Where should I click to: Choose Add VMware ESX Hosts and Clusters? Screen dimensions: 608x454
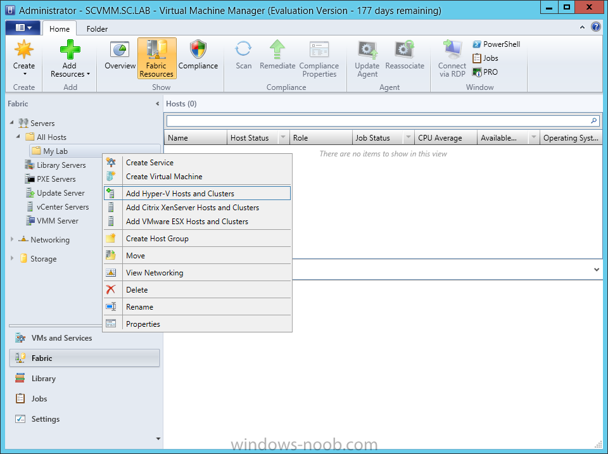[197, 222]
